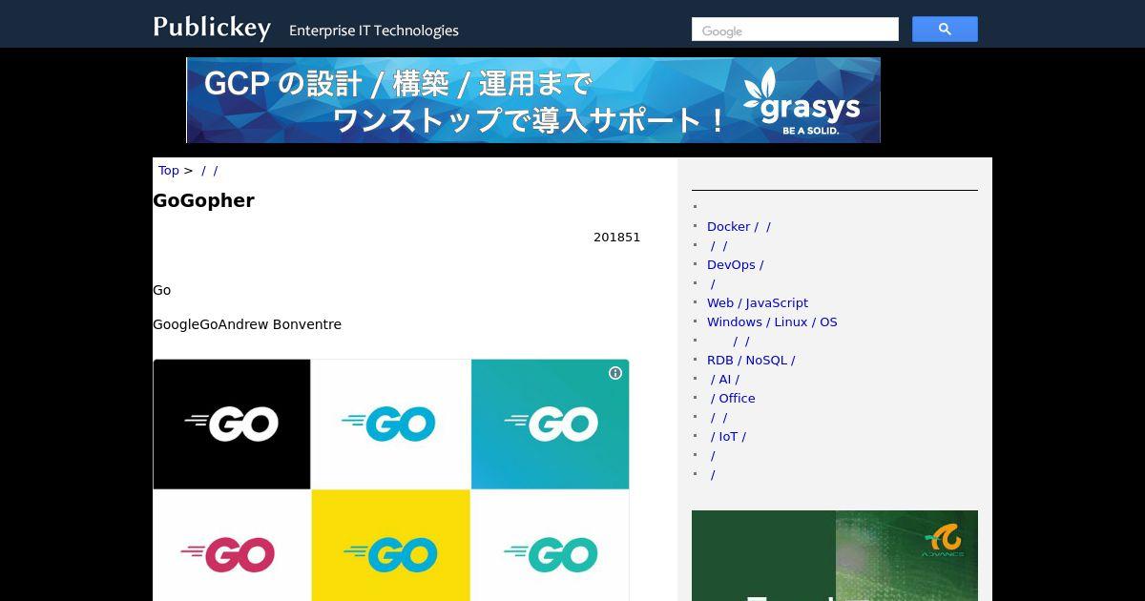Click the GoGopher article heading
The height and width of the screenshot is (601, 1145).
[203, 200]
